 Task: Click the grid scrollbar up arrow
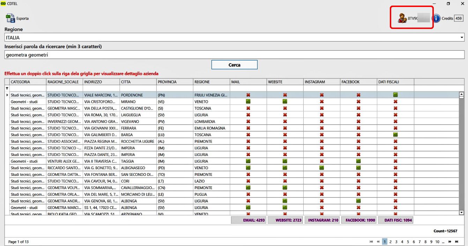tap(461, 94)
